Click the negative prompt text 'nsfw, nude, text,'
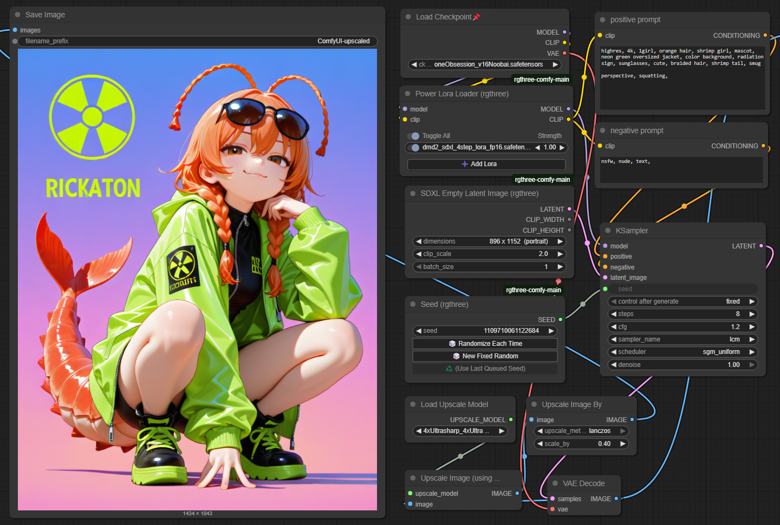This screenshot has width=780, height=525. click(x=625, y=161)
